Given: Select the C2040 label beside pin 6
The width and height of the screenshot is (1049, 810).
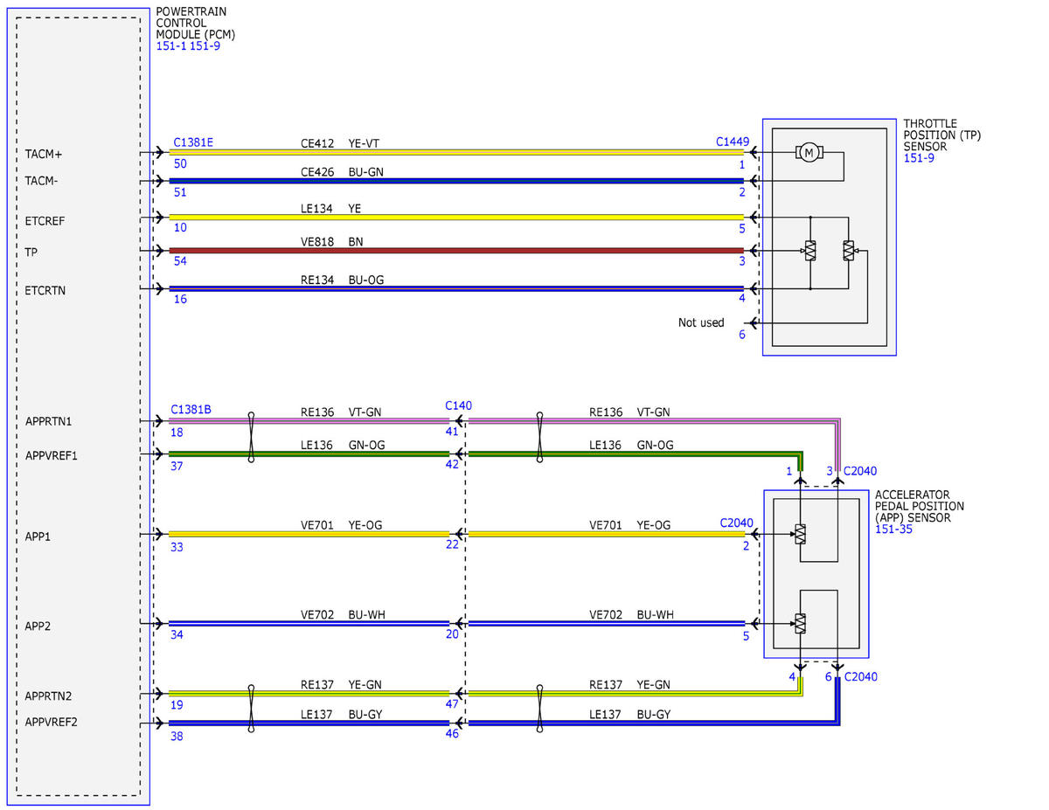Looking at the screenshot, I should click(x=861, y=676).
